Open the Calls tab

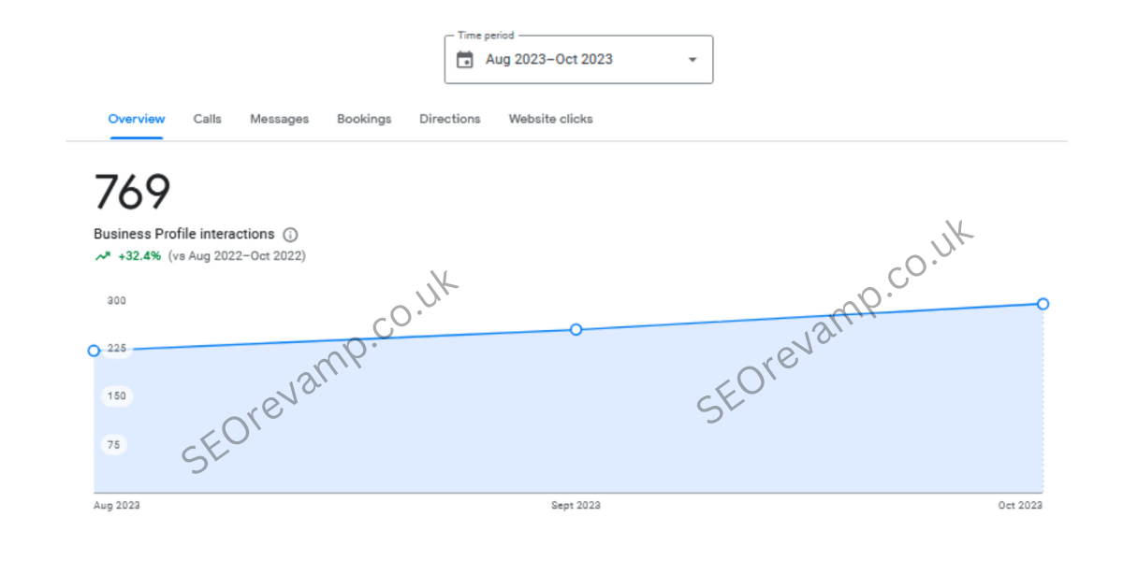(208, 119)
